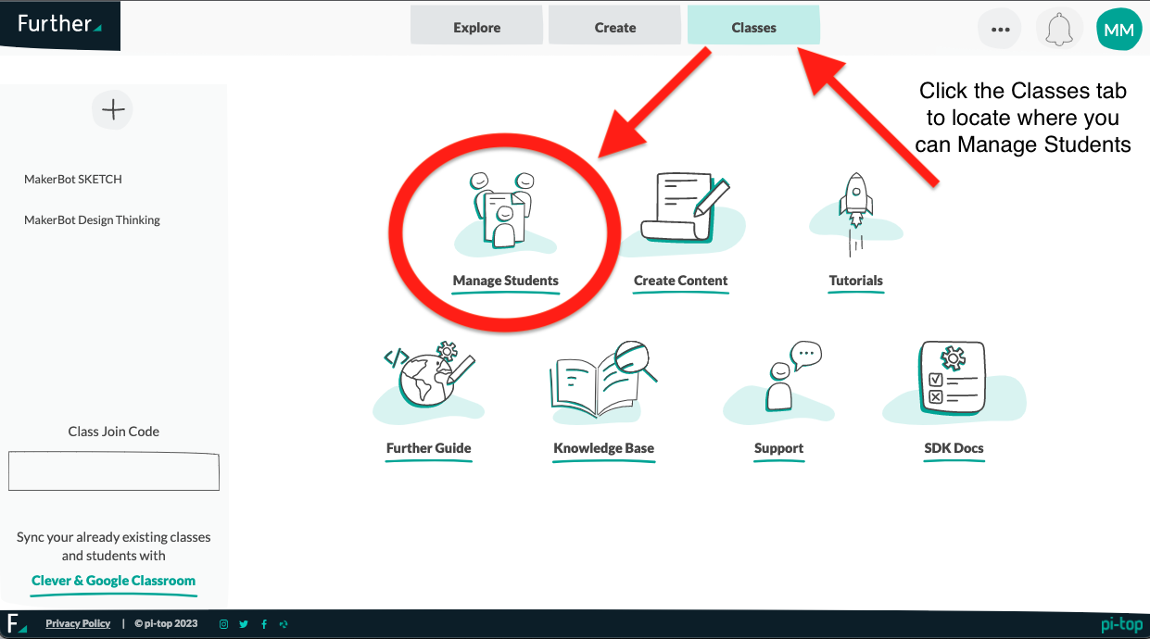
Task: Launch the Tutorials rocket icon
Action: (x=855, y=216)
